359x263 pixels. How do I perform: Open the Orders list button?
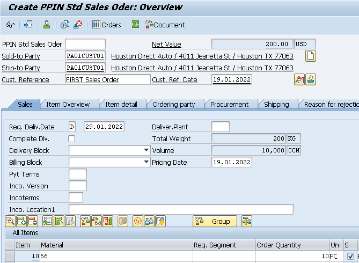[107, 25]
